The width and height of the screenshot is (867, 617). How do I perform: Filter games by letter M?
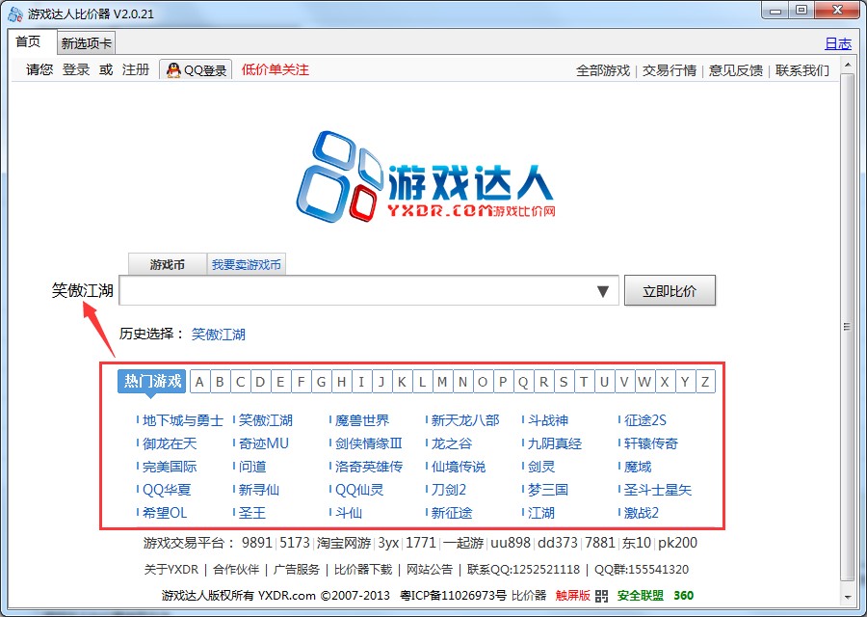442,382
